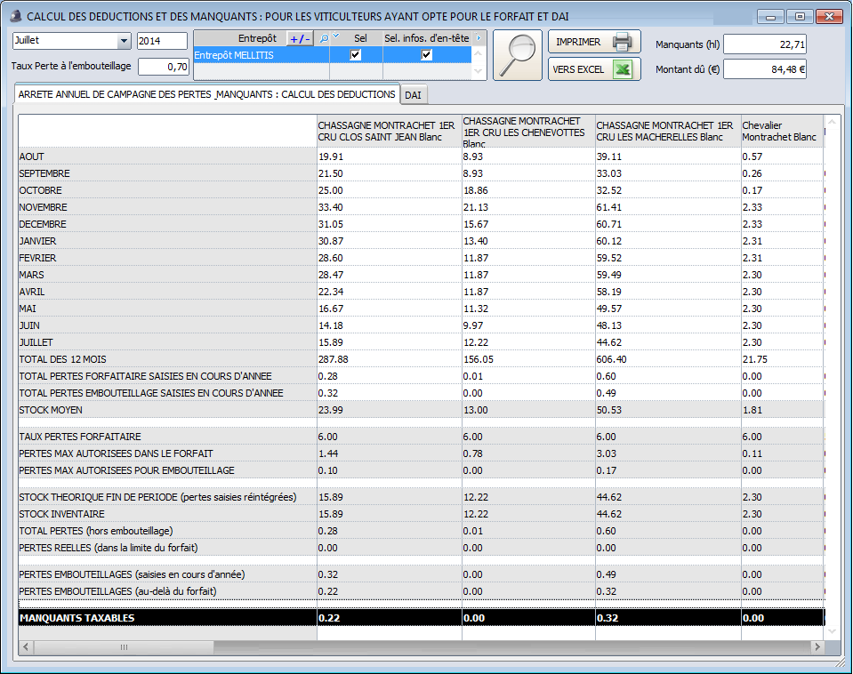
Task: Click the main table's horizontal scroll left arrow
Action: pos(26,647)
